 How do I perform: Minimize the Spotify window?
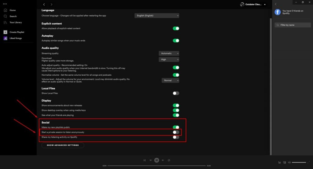296,2
